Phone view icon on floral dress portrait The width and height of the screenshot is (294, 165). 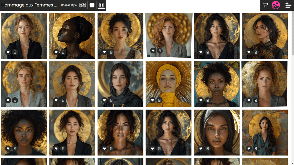coord(256,52)
